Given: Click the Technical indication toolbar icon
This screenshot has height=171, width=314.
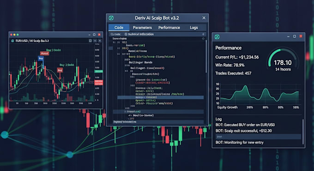Looking at the screenshot, I should click(126, 34).
